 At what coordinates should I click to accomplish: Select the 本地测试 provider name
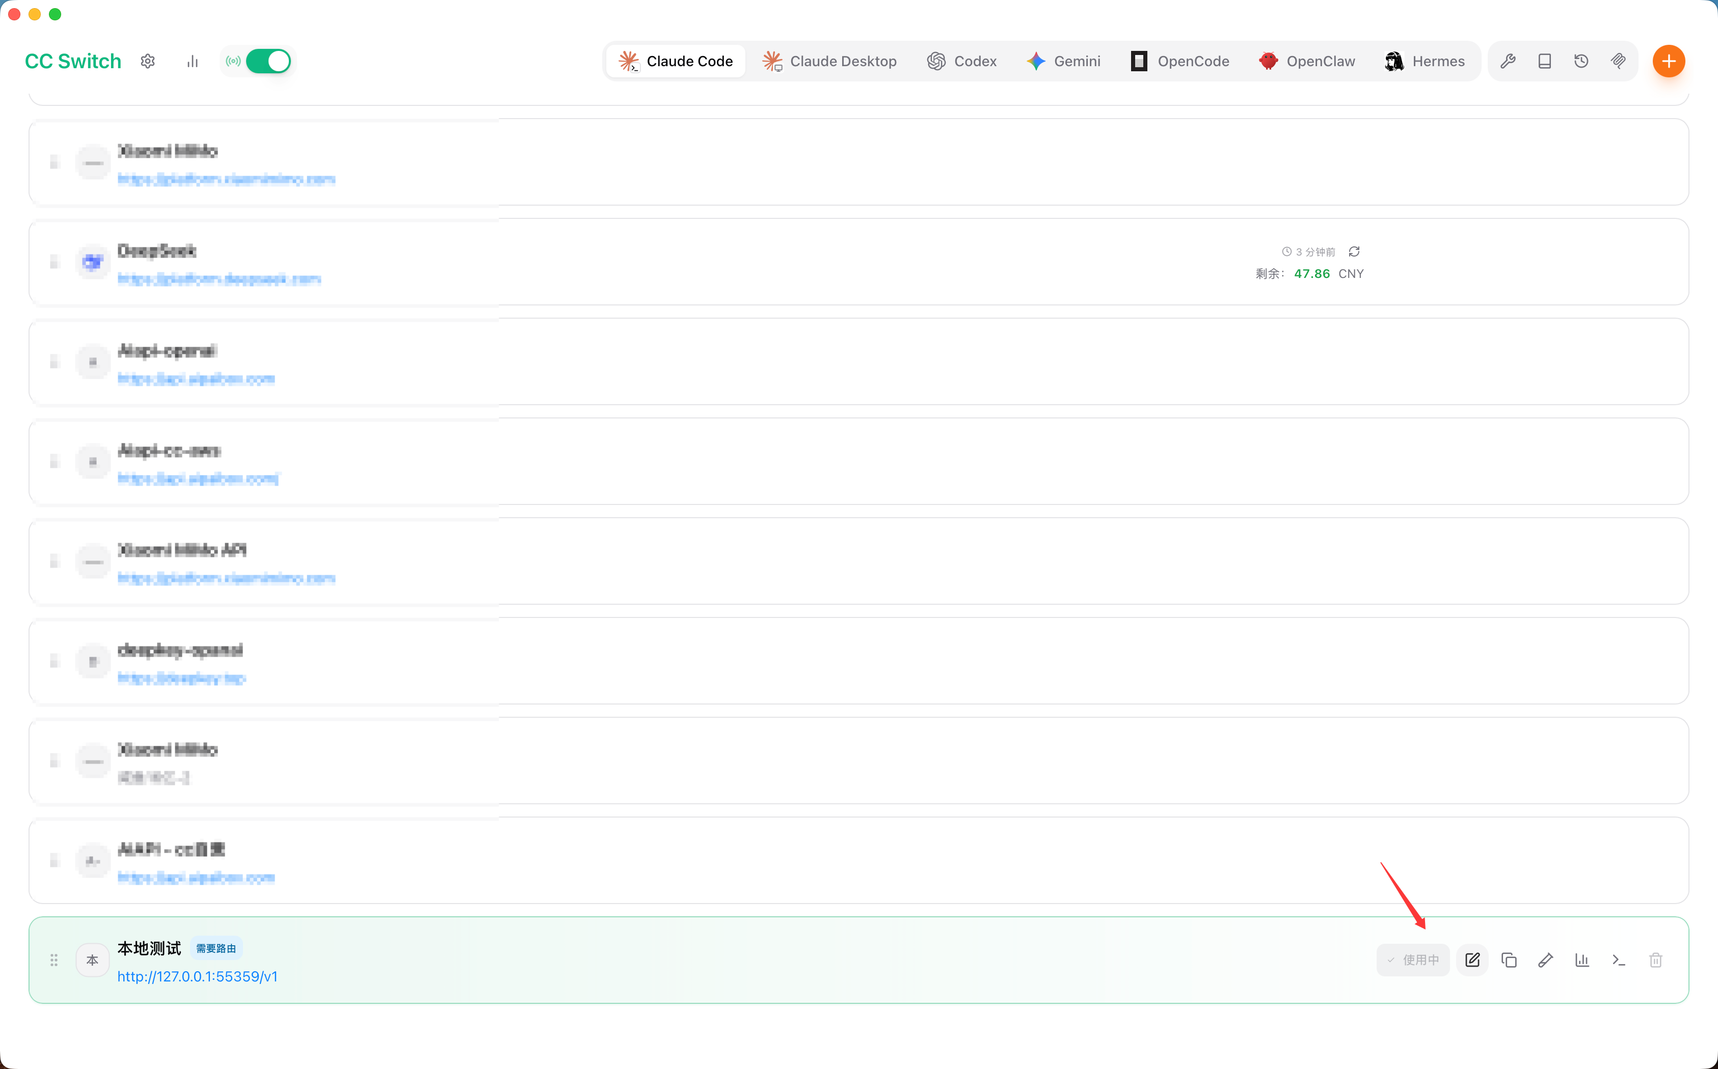[149, 948]
